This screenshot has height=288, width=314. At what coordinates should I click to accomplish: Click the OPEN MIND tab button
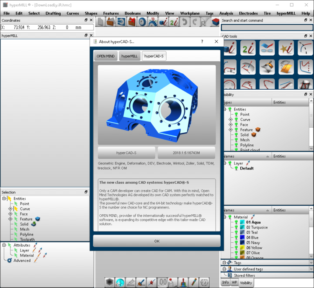click(106, 56)
